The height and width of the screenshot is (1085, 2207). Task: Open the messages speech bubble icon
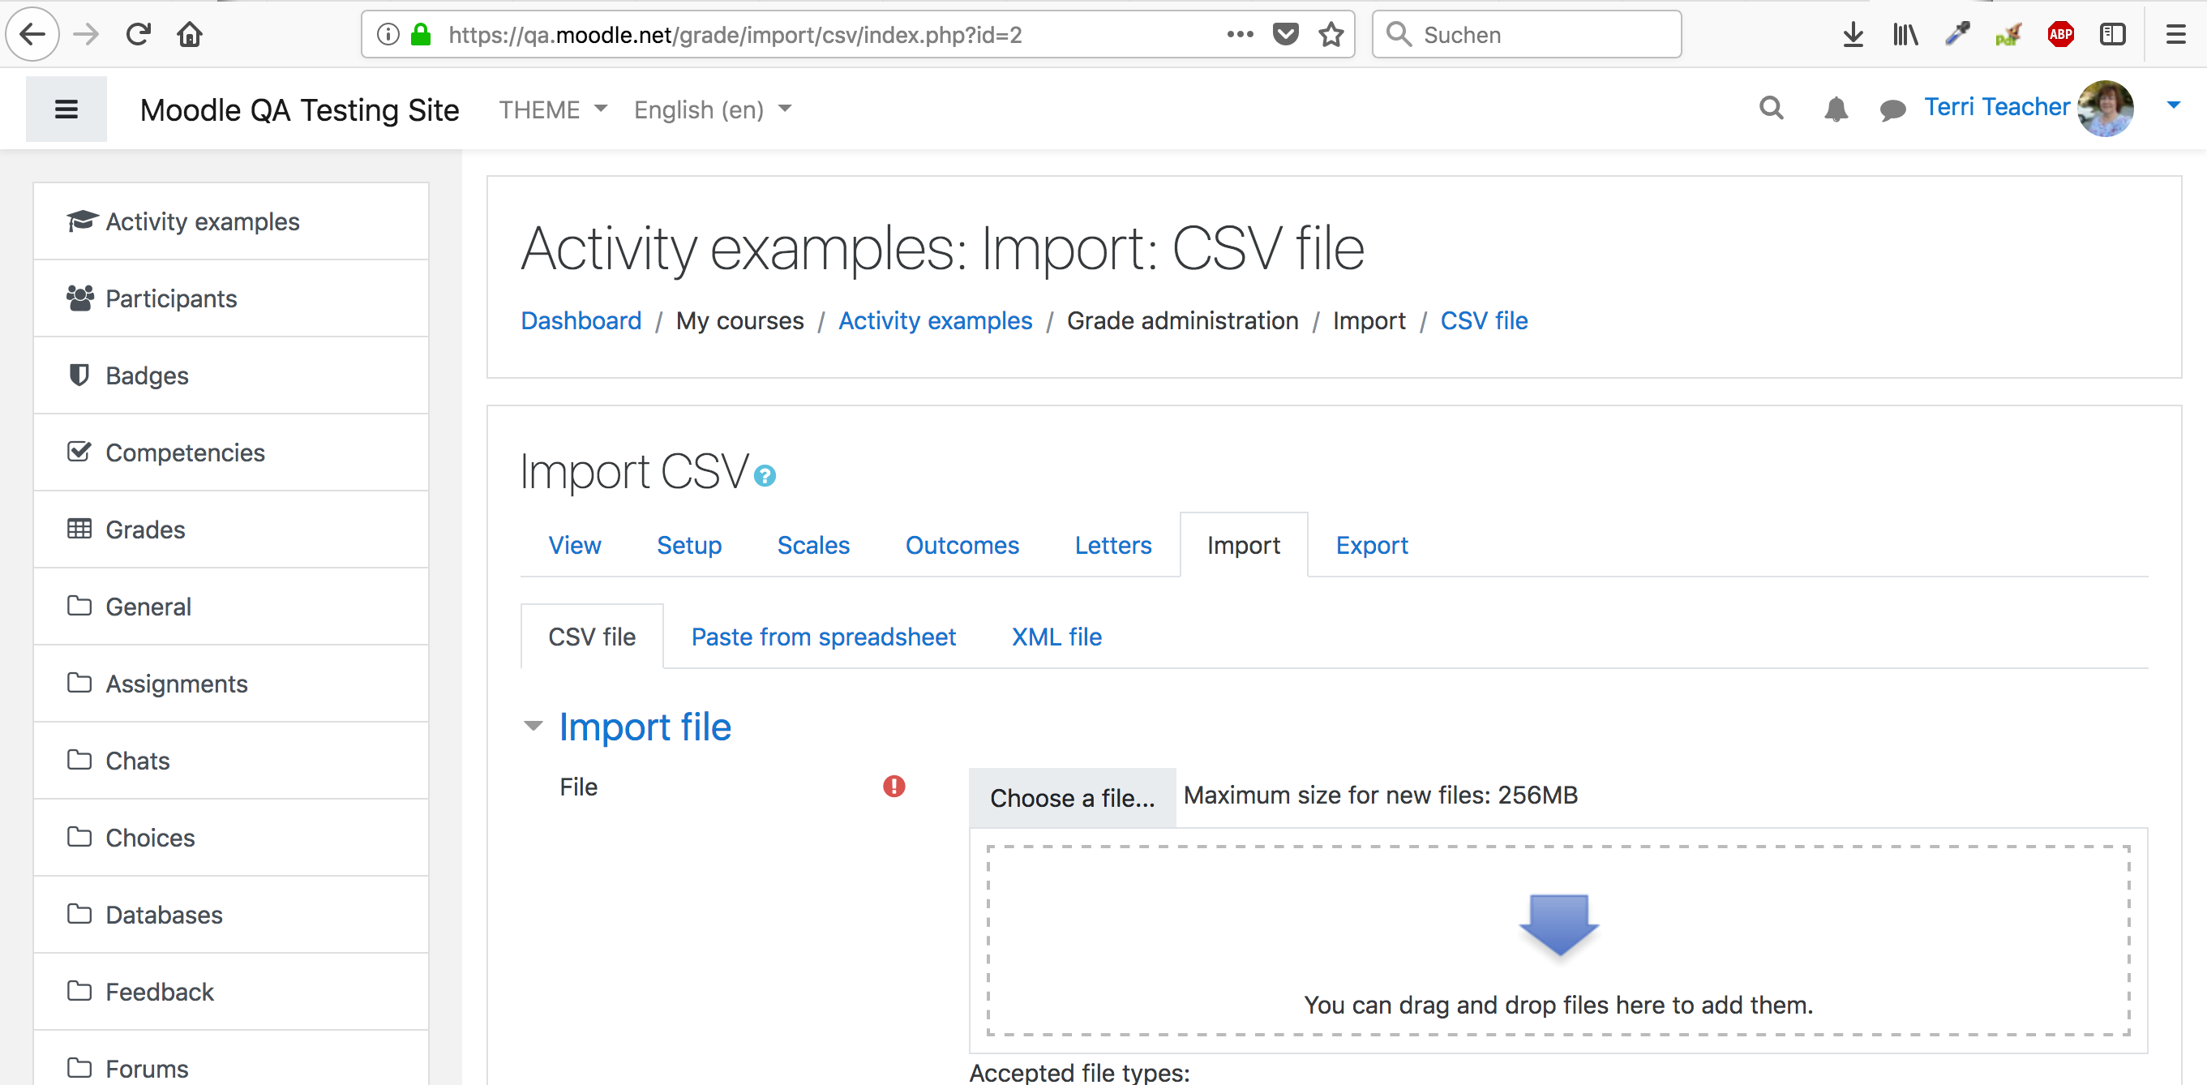tap(1892, 109)
